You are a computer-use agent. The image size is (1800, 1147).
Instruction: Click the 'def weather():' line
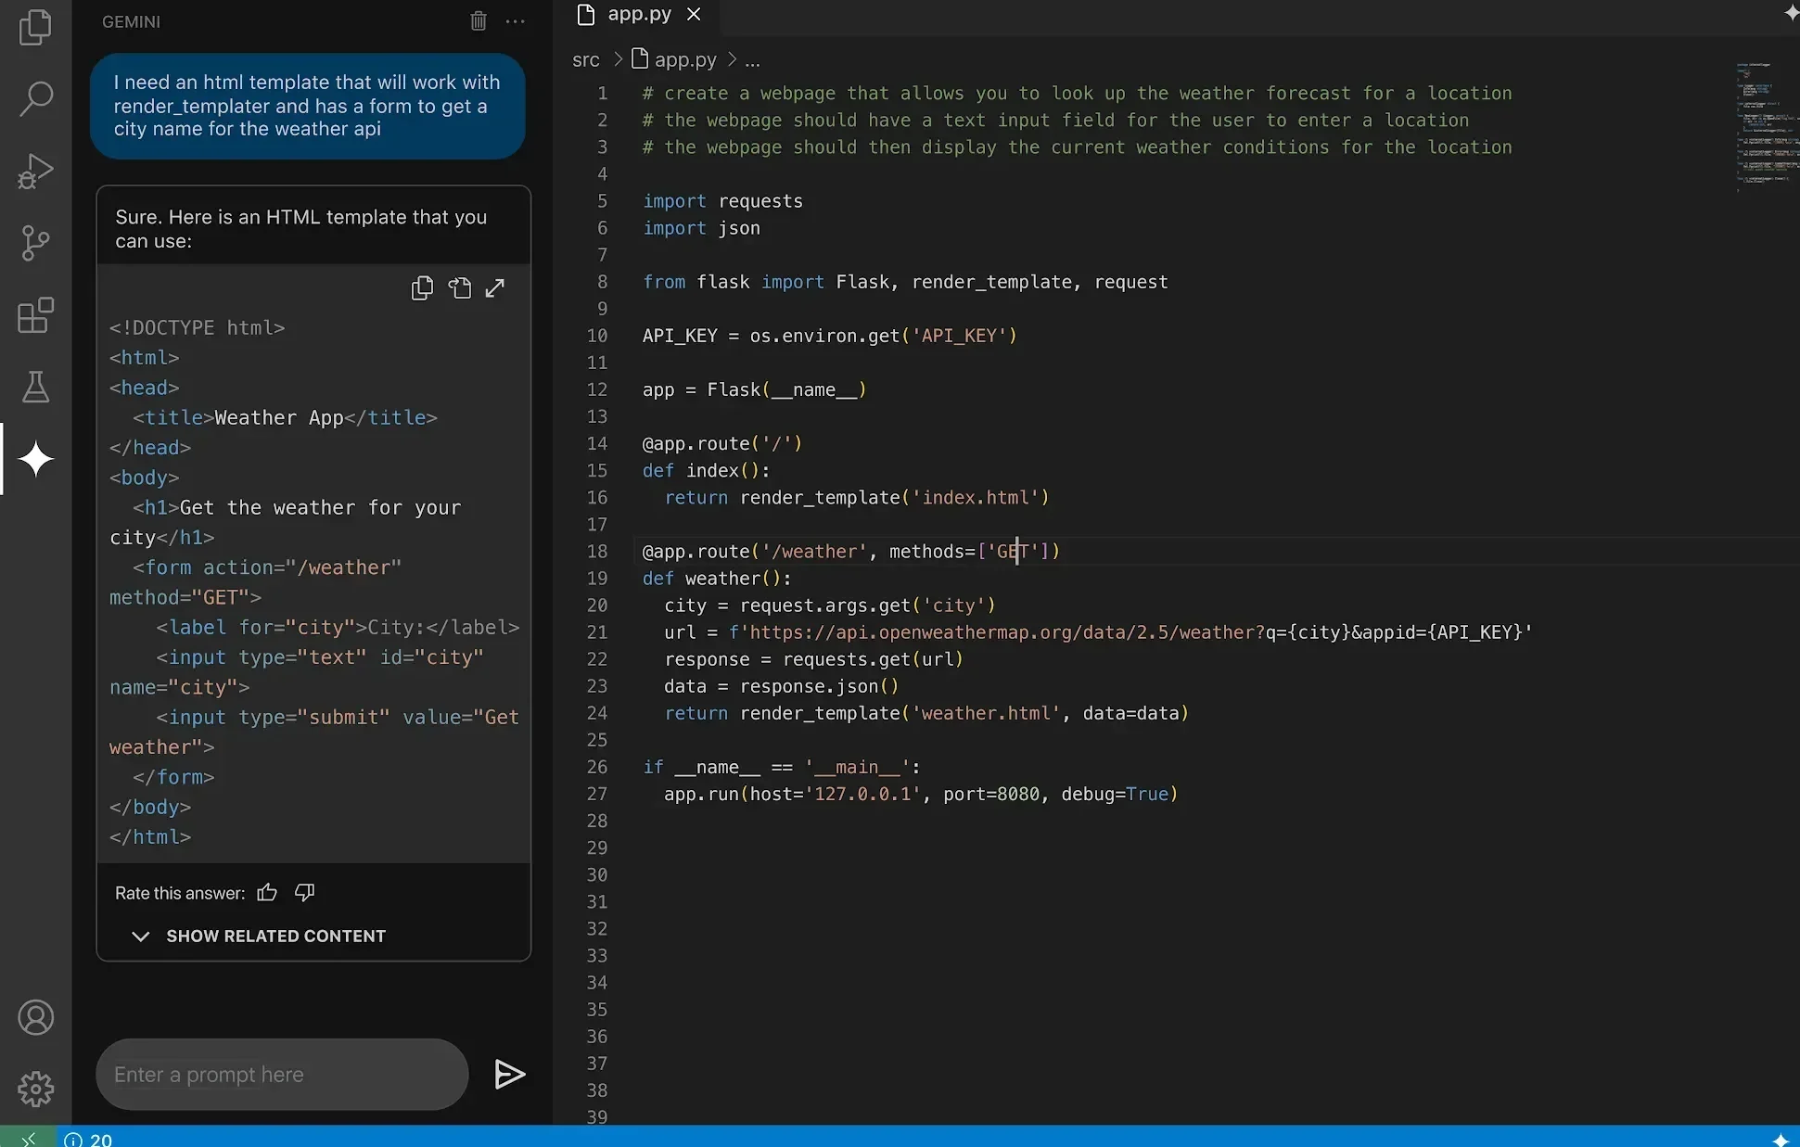(717, 578)
